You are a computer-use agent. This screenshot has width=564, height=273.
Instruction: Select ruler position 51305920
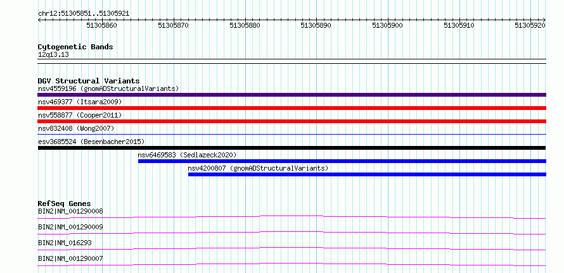(x=530, y=25)
